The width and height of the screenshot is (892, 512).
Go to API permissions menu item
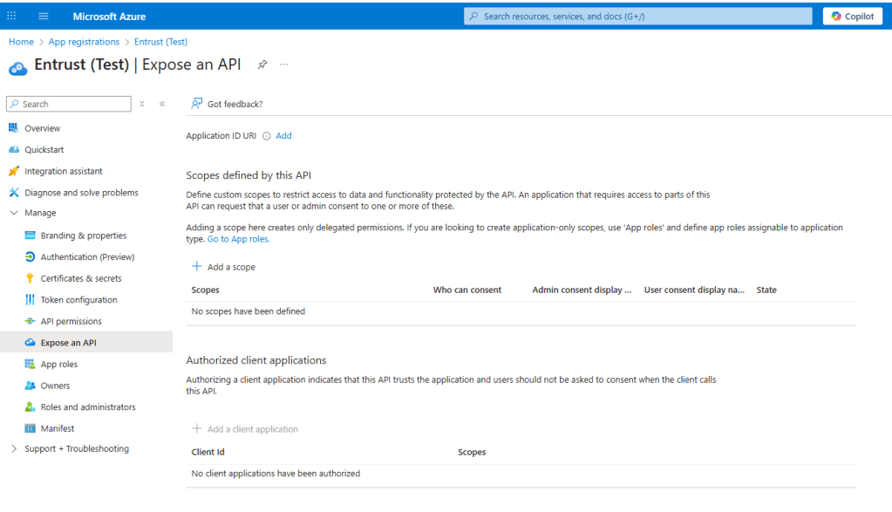pyautogui.click(x=71, y=321)
